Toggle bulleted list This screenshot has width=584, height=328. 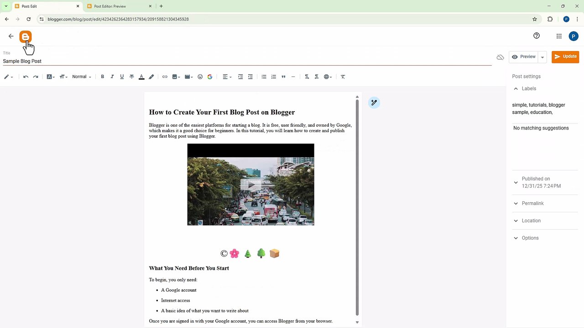[x=264, y=77]
